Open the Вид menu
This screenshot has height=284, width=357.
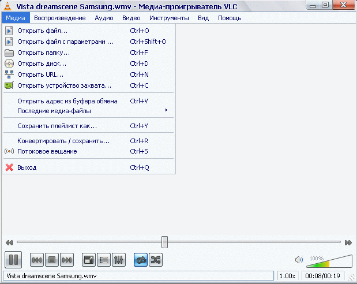pos(203,18)
